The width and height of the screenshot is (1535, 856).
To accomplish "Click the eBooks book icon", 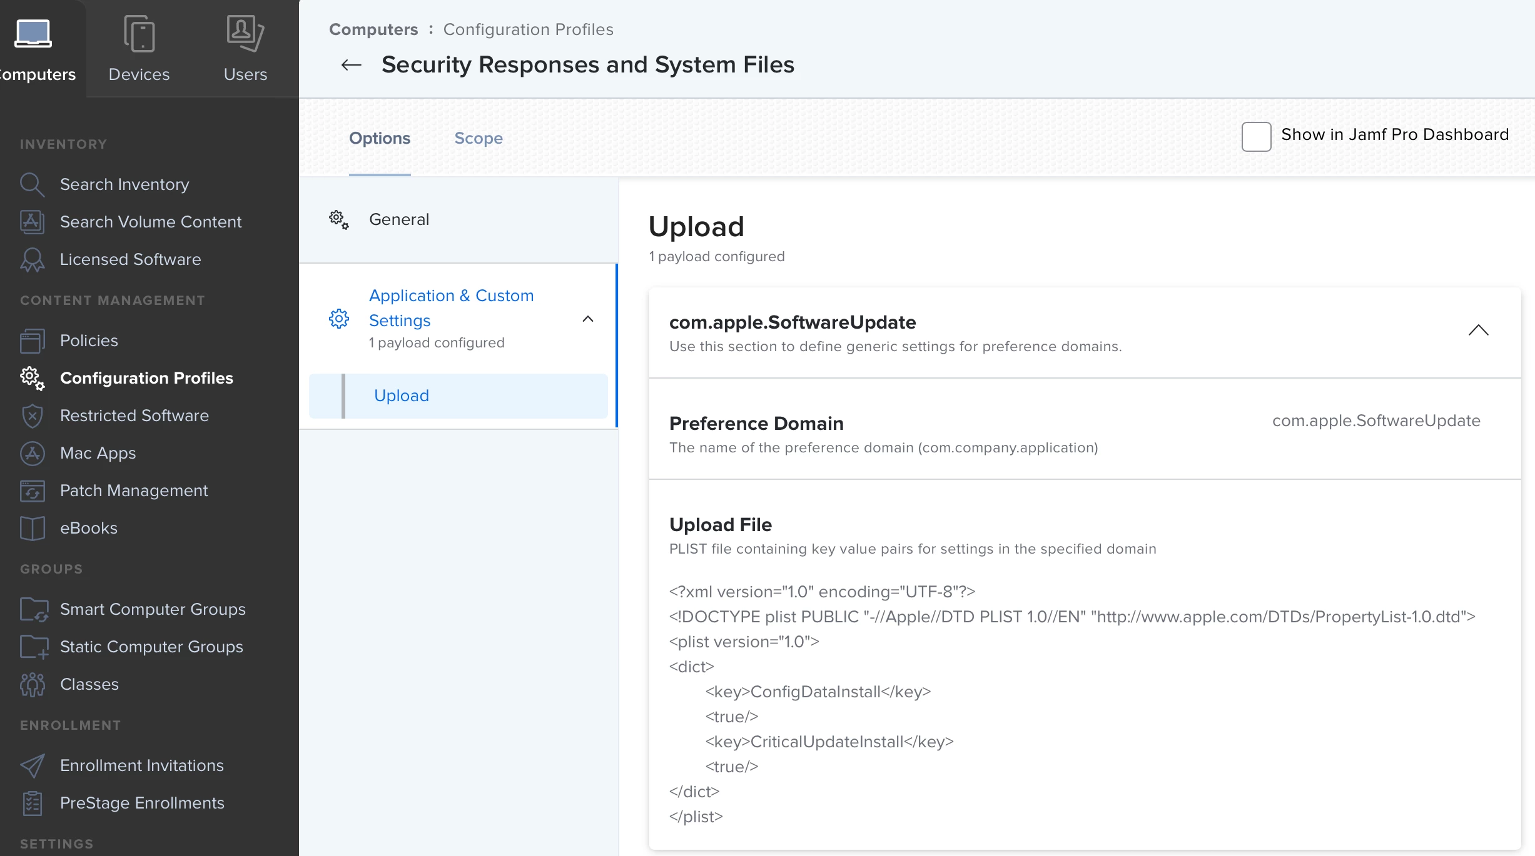I will pos(32,529).
